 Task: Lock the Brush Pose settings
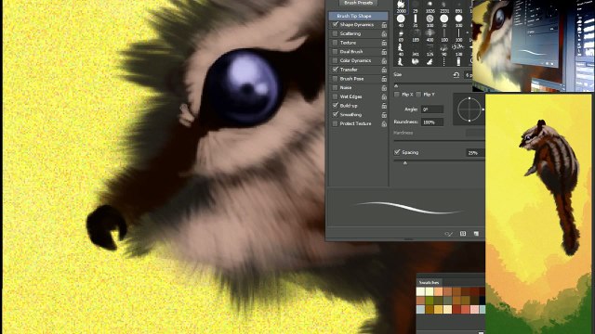(384, 79)
